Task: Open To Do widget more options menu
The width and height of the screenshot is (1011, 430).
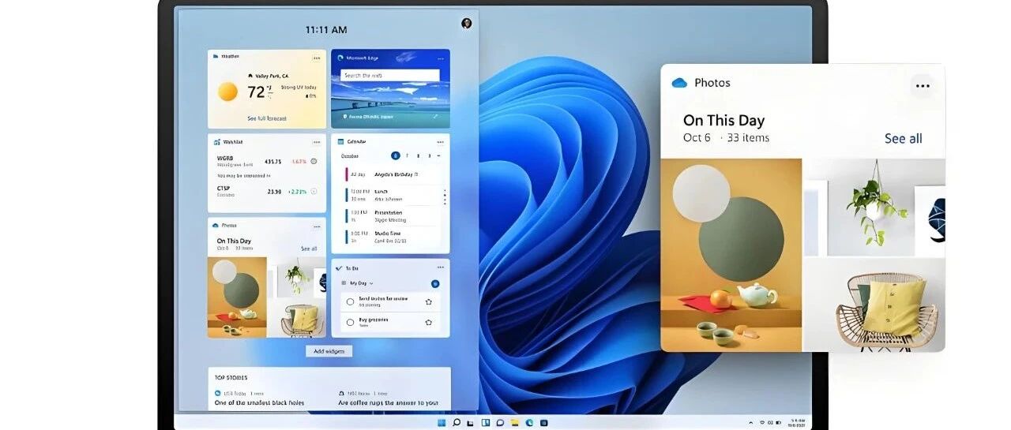Action: (x=441, y=267)
